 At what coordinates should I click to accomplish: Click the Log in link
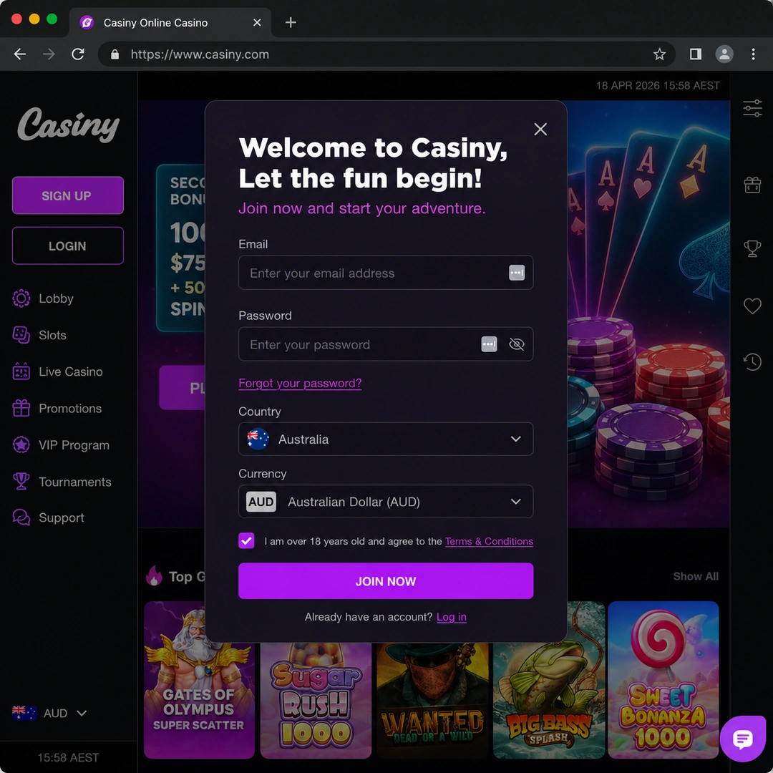click(x=451, y=617)
